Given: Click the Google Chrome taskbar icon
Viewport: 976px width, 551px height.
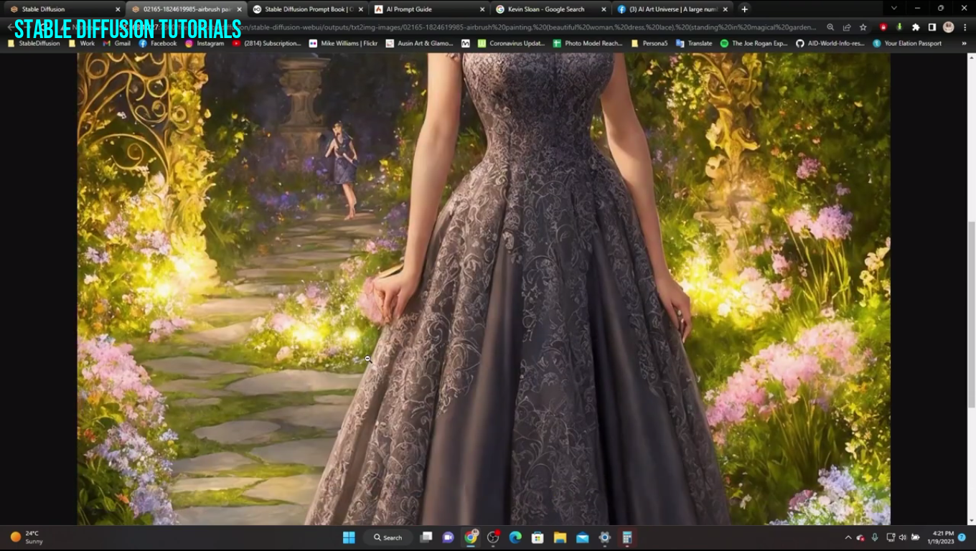Looking at the screenshot, I should [471, 537].
